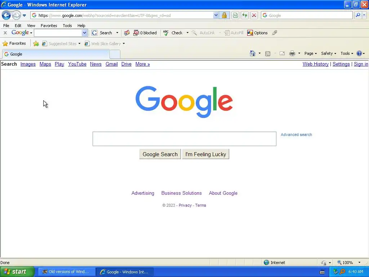Open dropdown next to toolbar Search button
Viewport: 369px width, 277px height.
pos(117,33)
